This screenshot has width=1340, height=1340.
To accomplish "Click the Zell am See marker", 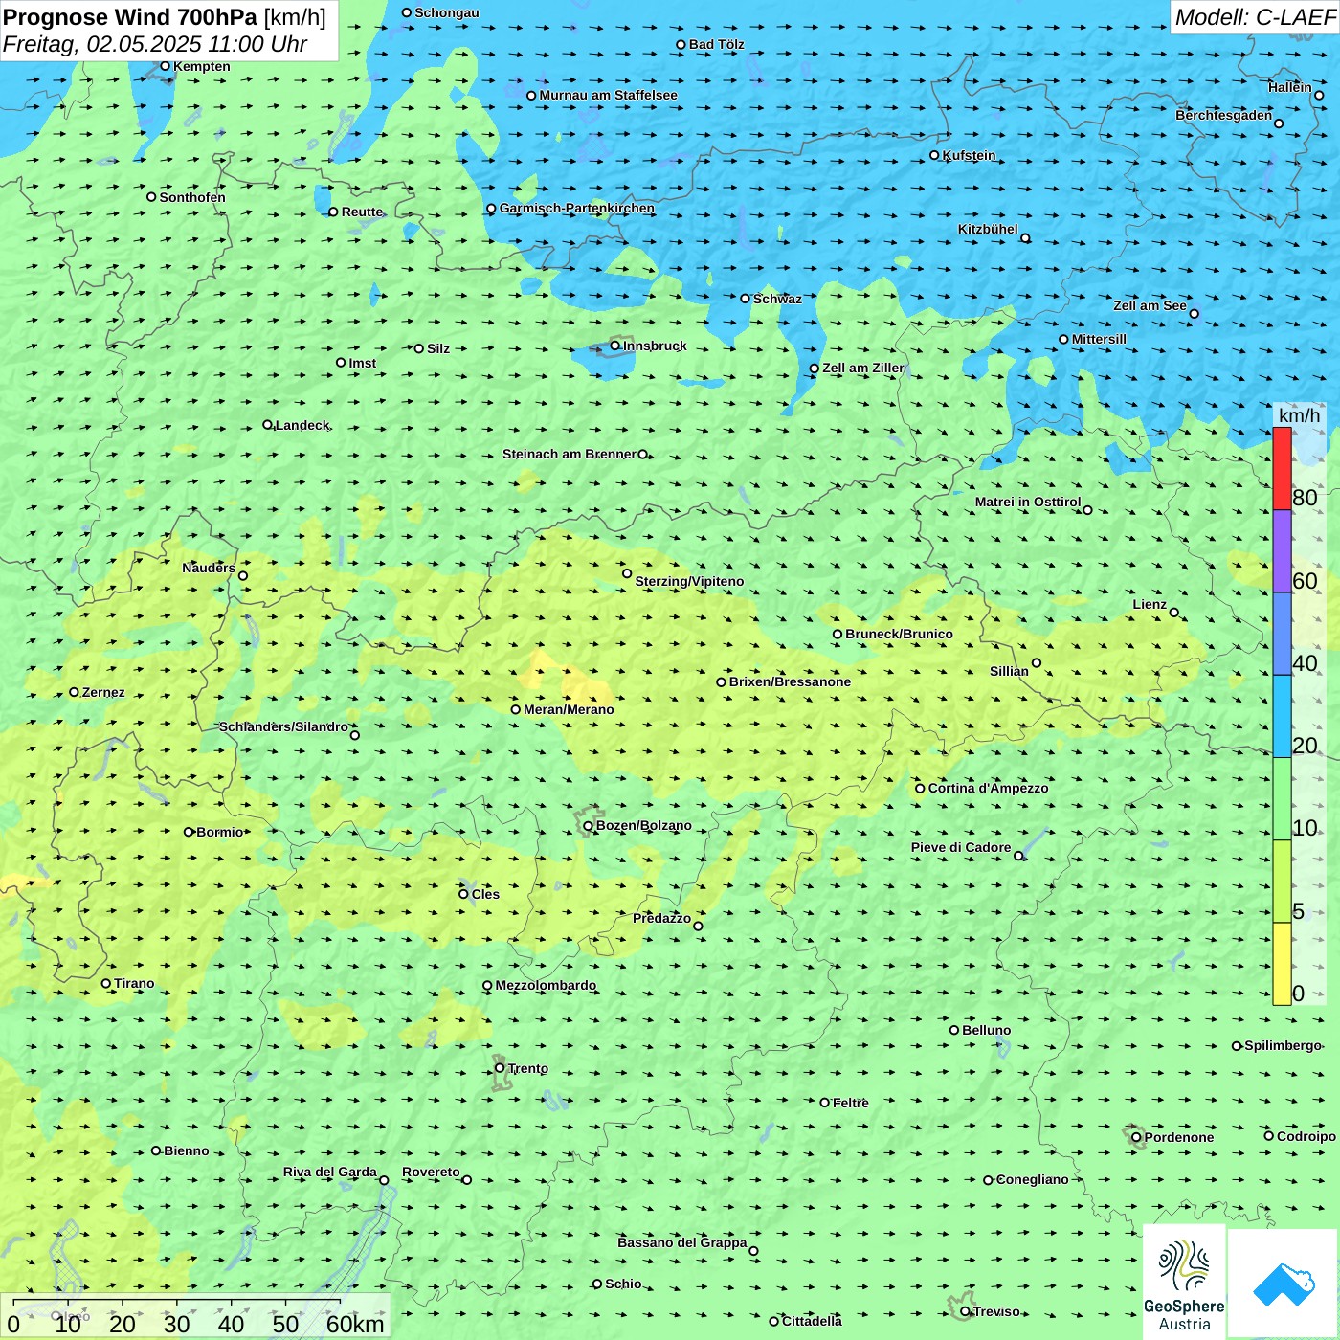I will (1194, 313).
